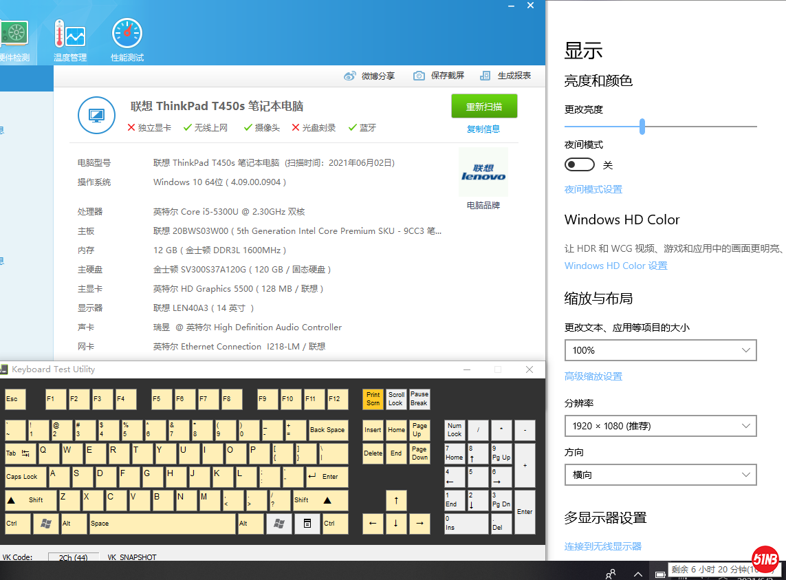Show hidden tray icons chevron in taskbar

[637, 574]
